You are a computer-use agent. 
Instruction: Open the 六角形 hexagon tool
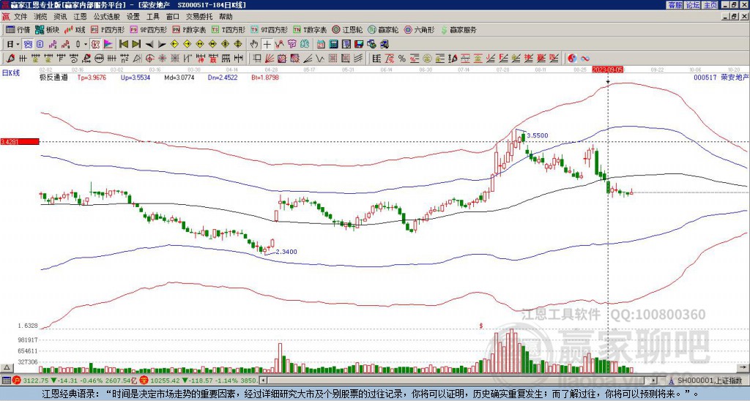click(x=420, y=29)
